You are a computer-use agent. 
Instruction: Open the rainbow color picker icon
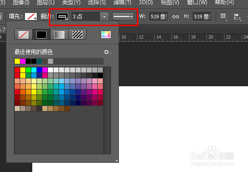click(x=106, y=34)
